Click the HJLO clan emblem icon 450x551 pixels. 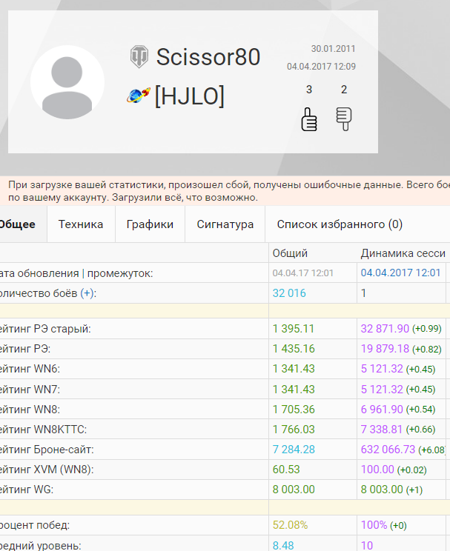[139, 96]
